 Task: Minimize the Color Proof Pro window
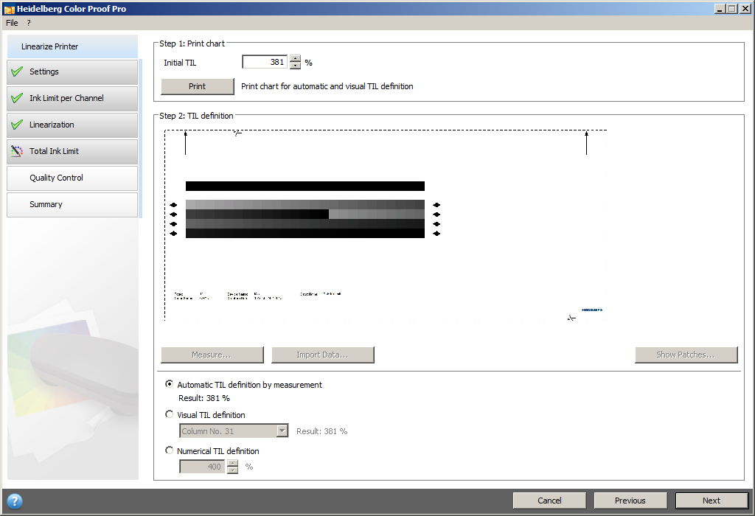point(720,9)
